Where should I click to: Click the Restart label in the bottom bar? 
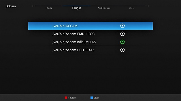[72, 98]
